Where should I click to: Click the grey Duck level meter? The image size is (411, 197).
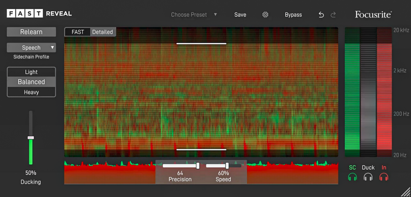pyautogui.click(x=368, y=92)
